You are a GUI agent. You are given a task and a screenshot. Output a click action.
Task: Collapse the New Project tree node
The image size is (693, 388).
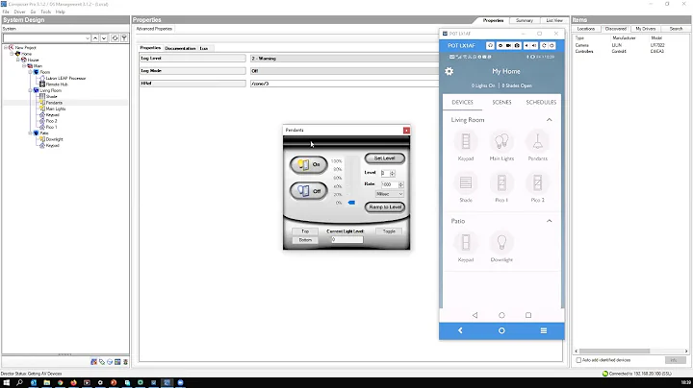click(6, 47)
